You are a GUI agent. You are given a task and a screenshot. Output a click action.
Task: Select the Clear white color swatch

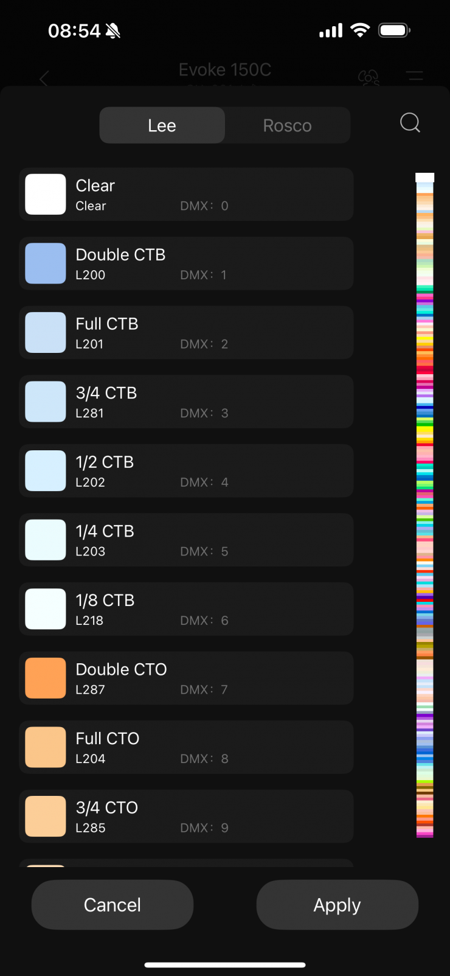(x=46, y=195)
